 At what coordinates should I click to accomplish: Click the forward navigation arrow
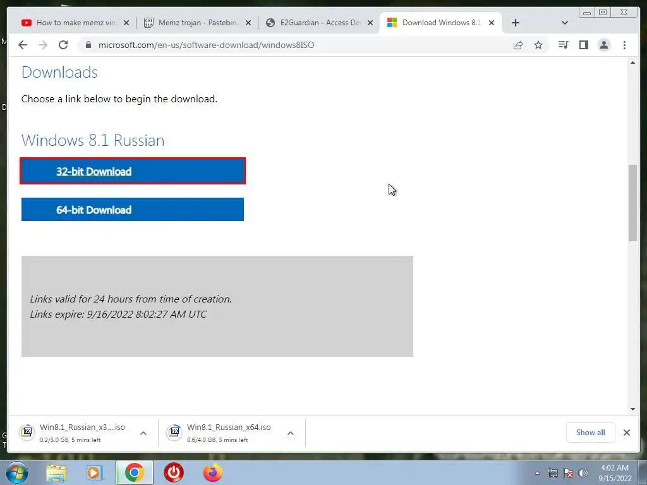pyautogui.click(x=43, y=45)
